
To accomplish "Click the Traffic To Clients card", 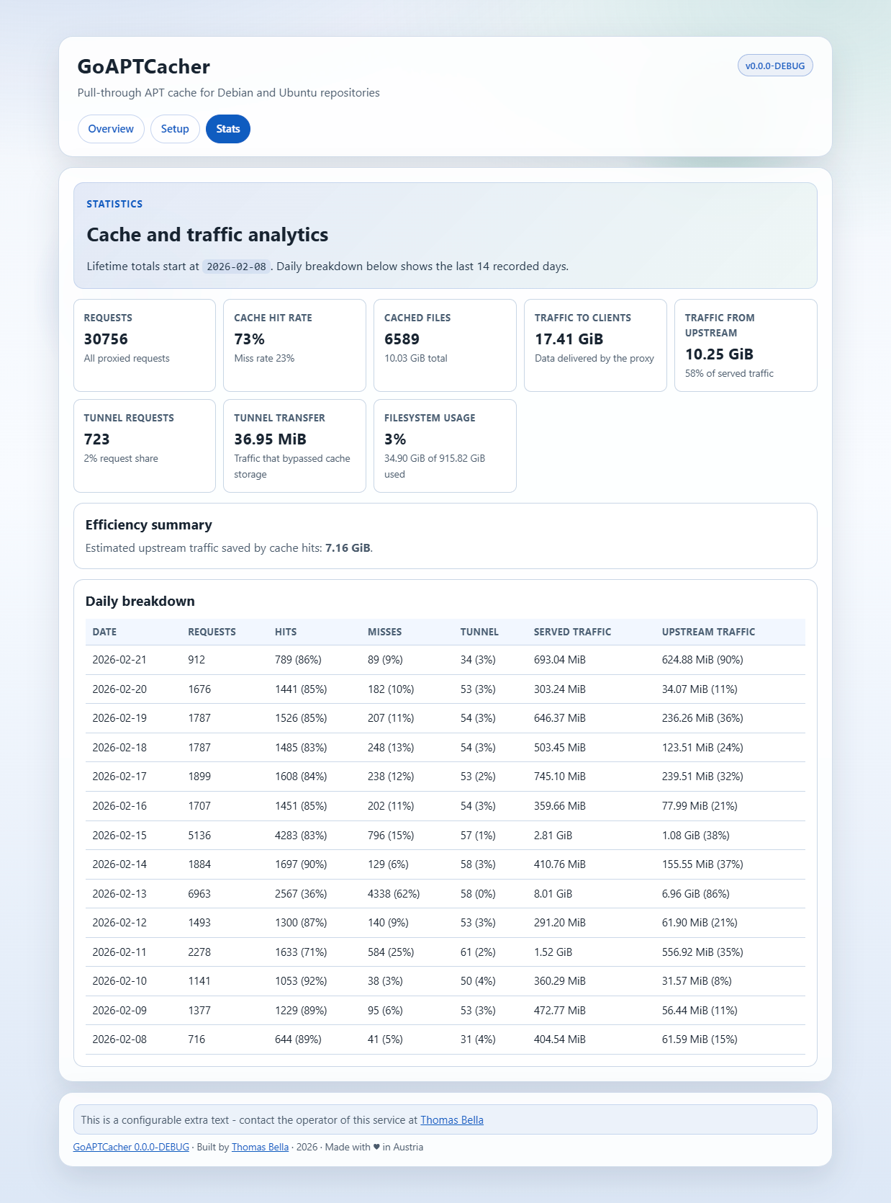I will [x=595, y=345].
